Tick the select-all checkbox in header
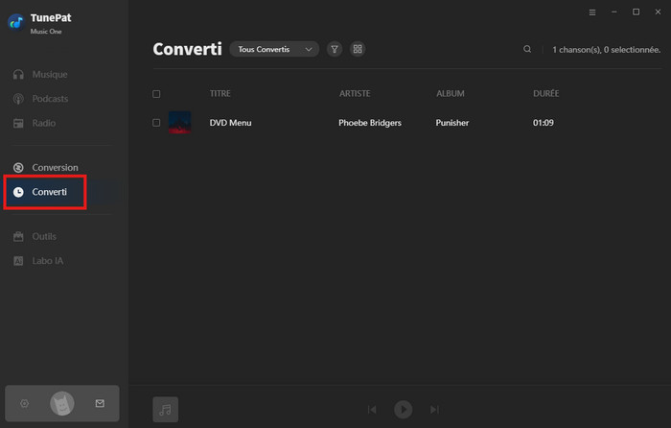The width and height of the screenshot is (671, 428). pos(156,94)
